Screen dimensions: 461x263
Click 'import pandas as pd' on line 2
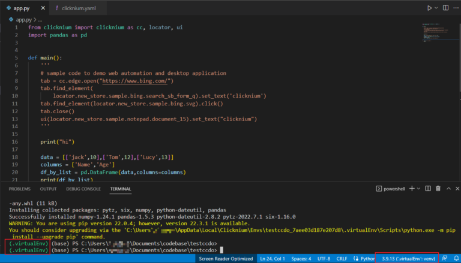[58, 35]
